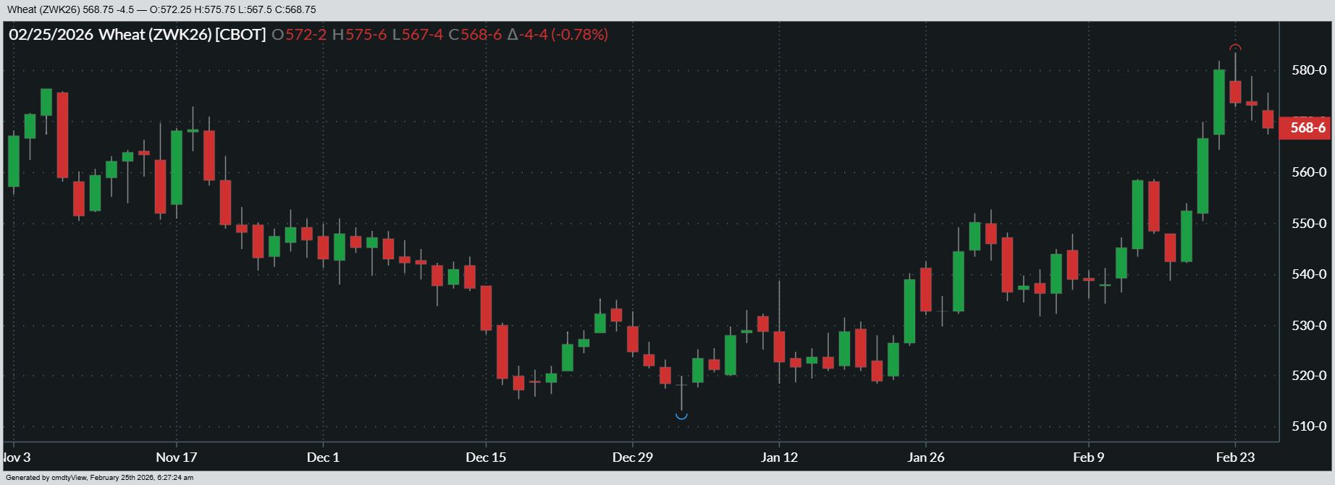Viewport: 1335px width, 485px height.
Task: Click the O572-2 open value in header
Action: (x=299, y=35)
